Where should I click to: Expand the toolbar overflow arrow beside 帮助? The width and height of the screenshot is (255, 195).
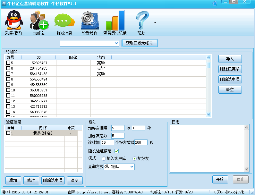coord(155,22)
